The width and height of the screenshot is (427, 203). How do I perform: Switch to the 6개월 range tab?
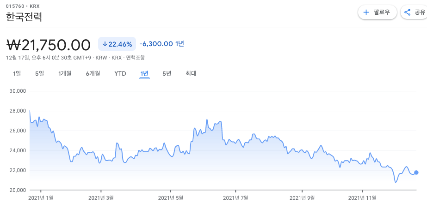click(x=93, y=73)
